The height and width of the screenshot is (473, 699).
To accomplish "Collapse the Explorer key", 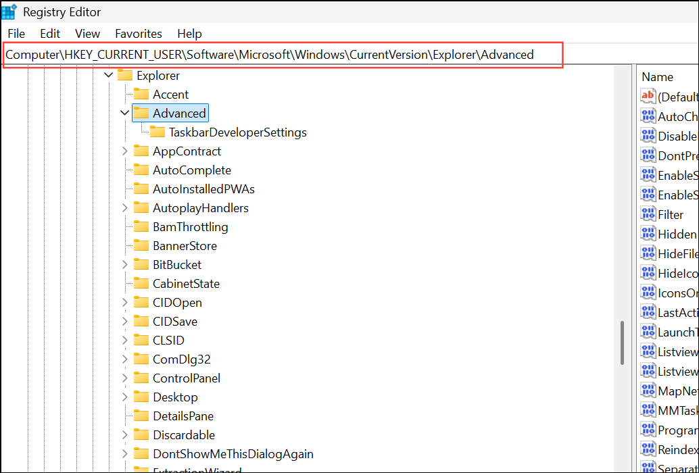I will pos(108,75).
